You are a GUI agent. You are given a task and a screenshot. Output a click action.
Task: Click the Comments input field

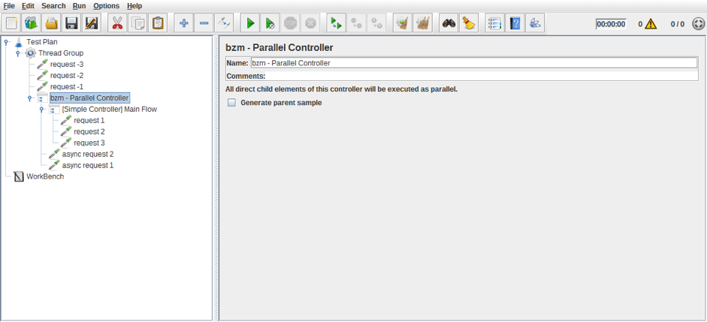click(482, 76)
